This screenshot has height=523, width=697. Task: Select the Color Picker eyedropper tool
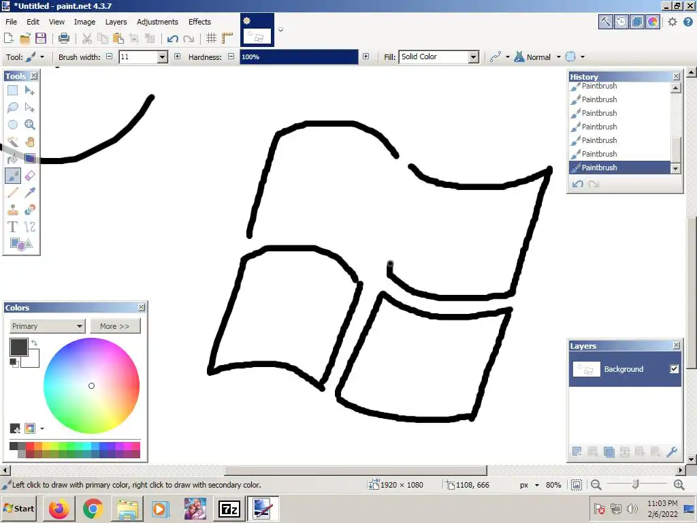pos(30,193)
